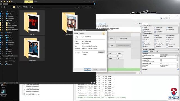Toggle the Read-only attribute checkbox

(x=82, y=52)
